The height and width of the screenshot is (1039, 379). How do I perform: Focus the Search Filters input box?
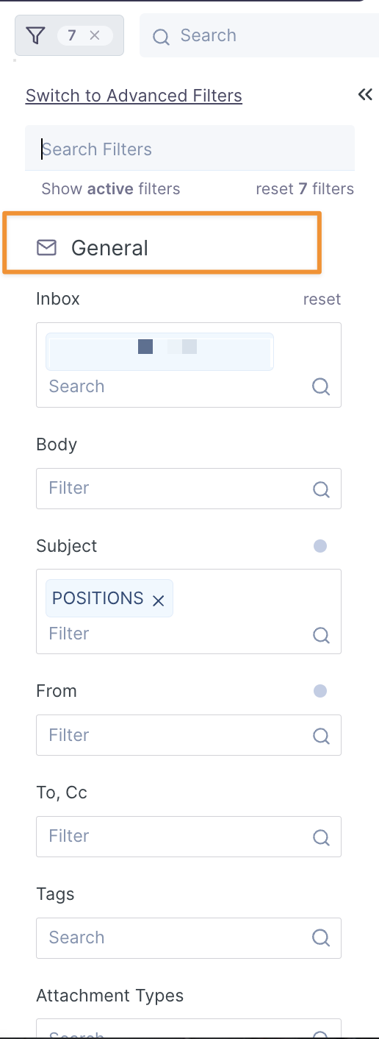pos(189,149)
